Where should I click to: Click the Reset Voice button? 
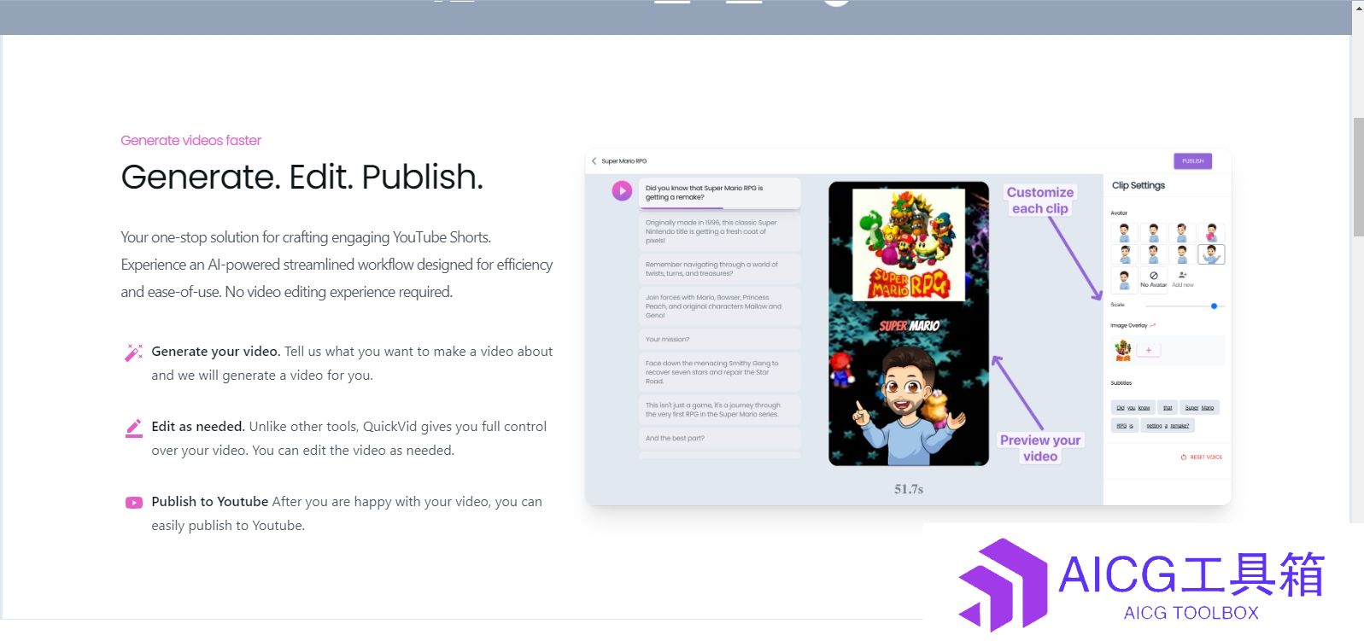(1202, 457)
